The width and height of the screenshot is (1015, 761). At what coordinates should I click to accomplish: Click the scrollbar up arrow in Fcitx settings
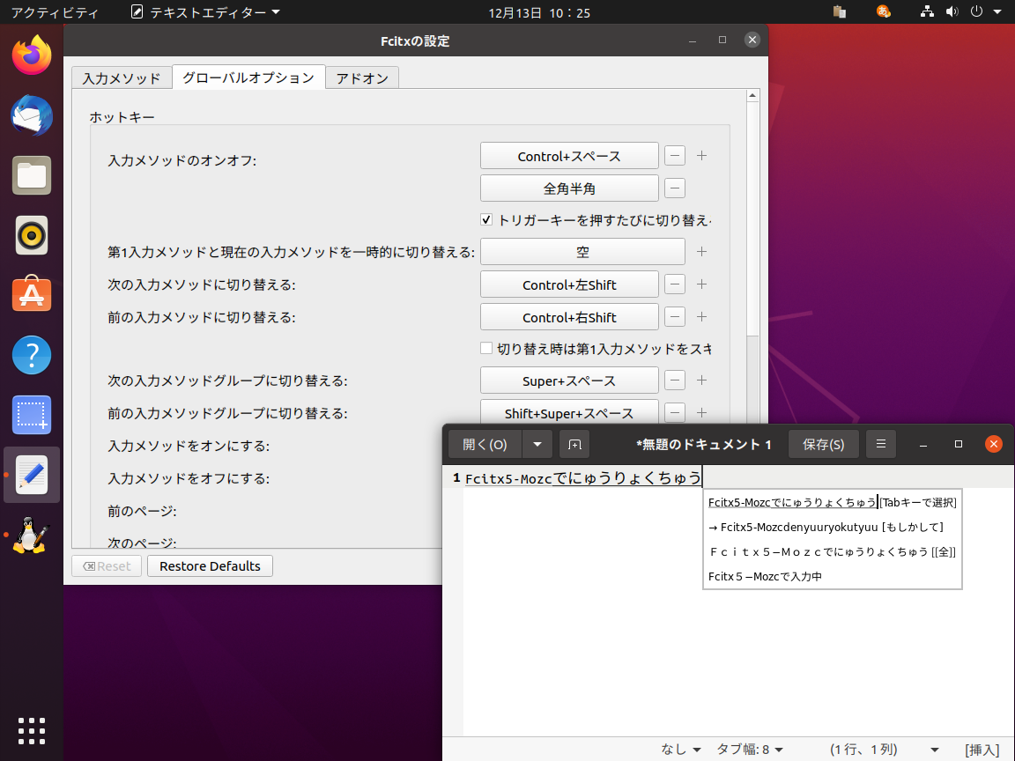point(752,96)
